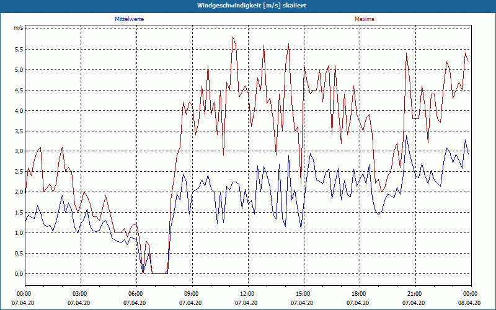Click the 1,0 y-axis value
The height and width of the screenshot is (310, 496).
[x=19, y=233]
